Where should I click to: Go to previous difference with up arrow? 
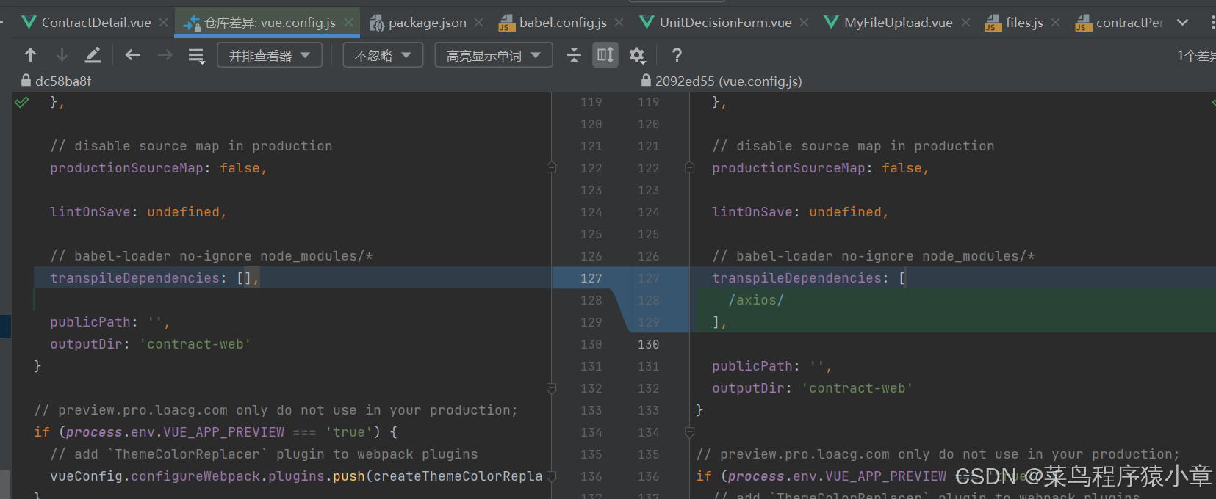pyautogui.click(x=30, y=55)
